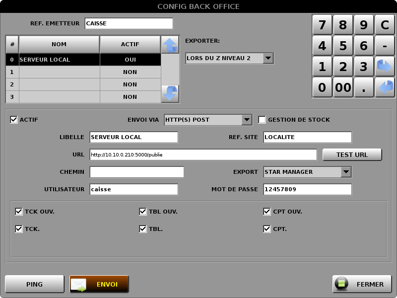397x298 pixels.
Task: Click TEST URL button
Action: coord(352,154)
